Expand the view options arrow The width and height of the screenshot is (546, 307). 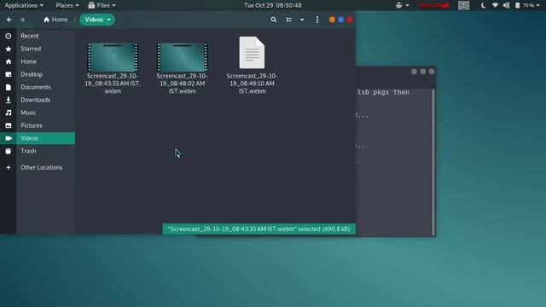click(x=302, y=20)
